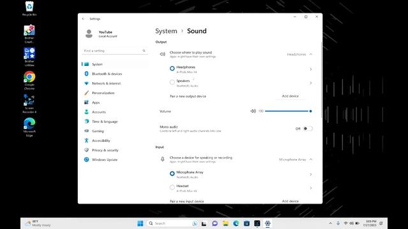Open Time & language settings
The height and width of the screenshot is (229, 408).
tap(115, 121)
